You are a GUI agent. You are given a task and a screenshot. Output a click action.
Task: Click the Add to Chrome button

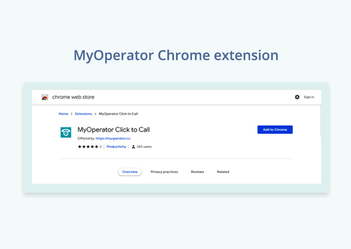(x=275, y=129)
